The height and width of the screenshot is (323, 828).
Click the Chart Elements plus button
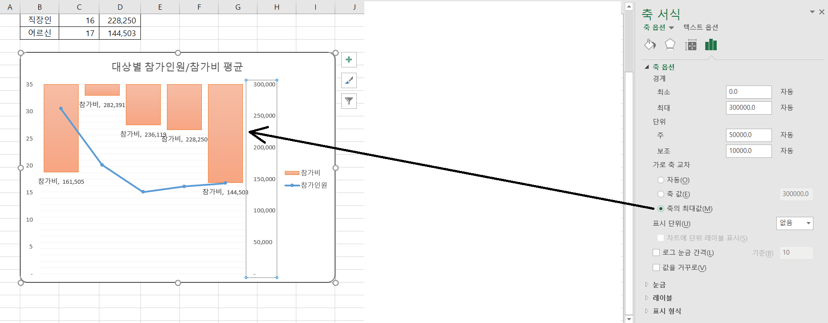click(349, 60)
